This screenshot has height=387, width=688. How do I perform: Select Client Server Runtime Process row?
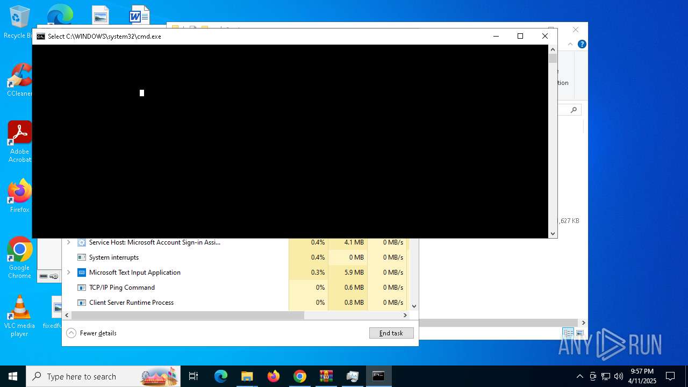pyautogui.click(x=236, y=303)
